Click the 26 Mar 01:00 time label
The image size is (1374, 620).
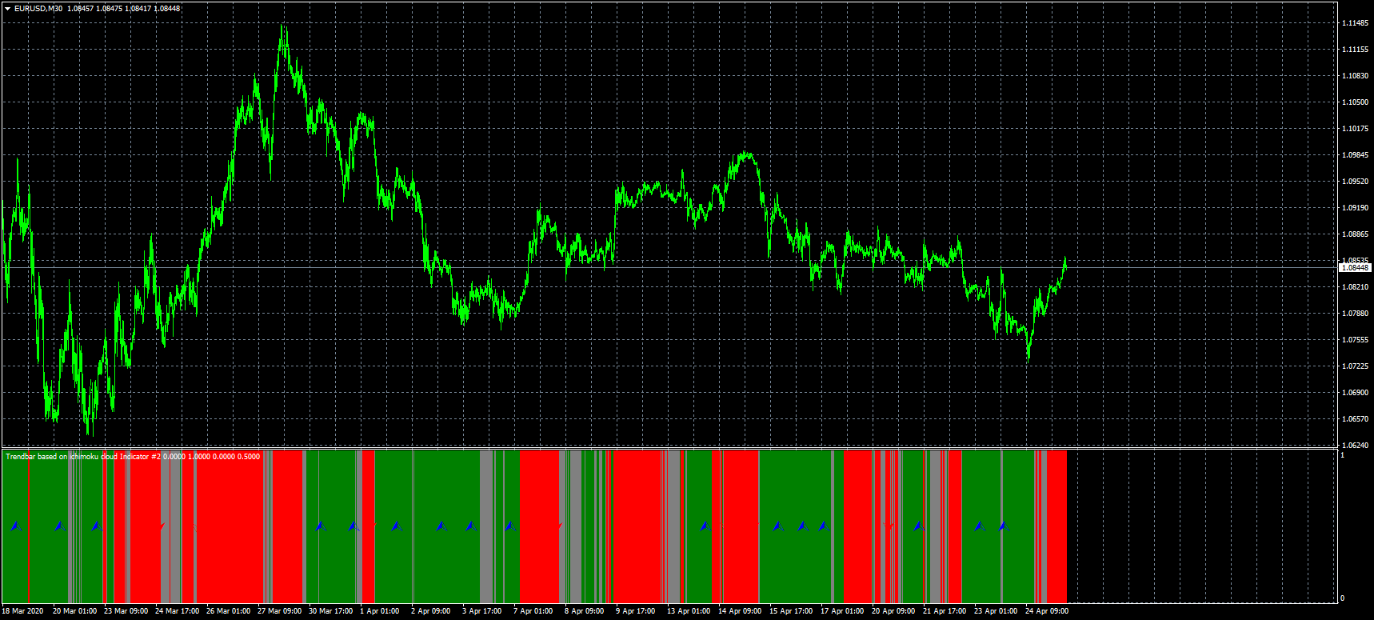tap(228, 611)
